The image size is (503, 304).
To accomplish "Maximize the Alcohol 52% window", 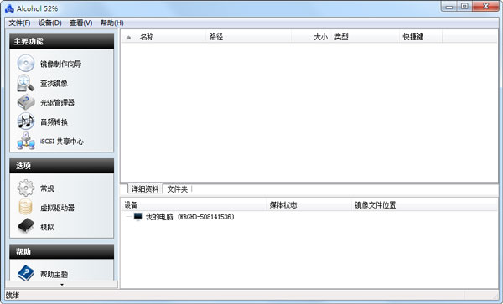I will 464,7.
